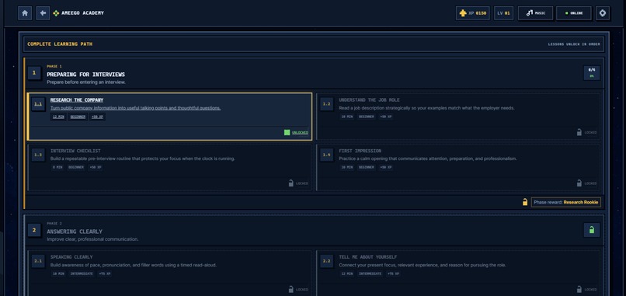Click the Lessons Unlock in Order note
The height and width of the screenshot is (296, 626).
[x=574, y=44]
